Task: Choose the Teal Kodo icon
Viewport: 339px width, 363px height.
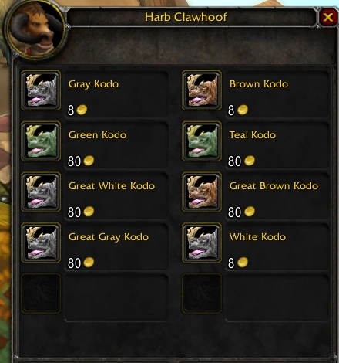Action: pyautogui.click(x=202, y=141)
